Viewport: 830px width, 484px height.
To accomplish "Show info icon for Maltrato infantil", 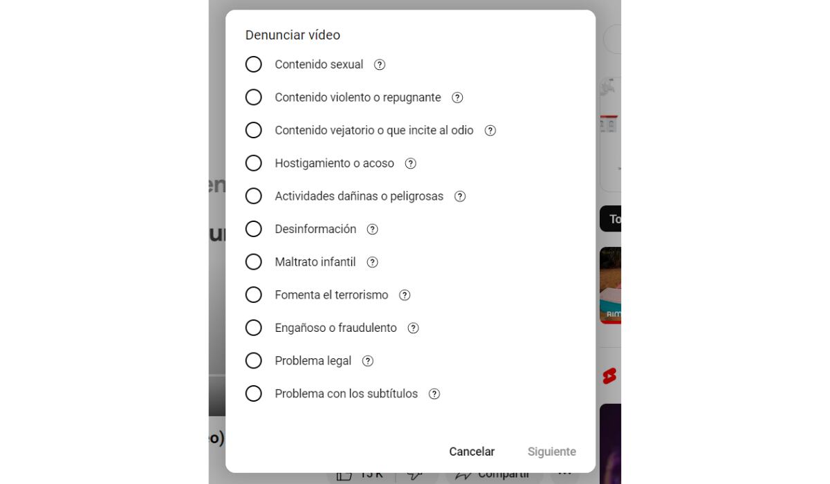I will tap(372, 262).
